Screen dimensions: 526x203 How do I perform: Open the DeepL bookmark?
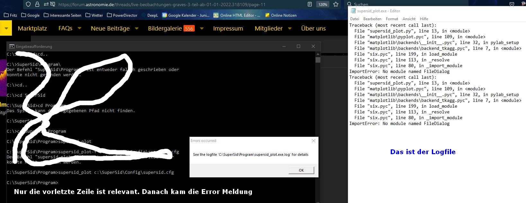(x=150, y=15)
